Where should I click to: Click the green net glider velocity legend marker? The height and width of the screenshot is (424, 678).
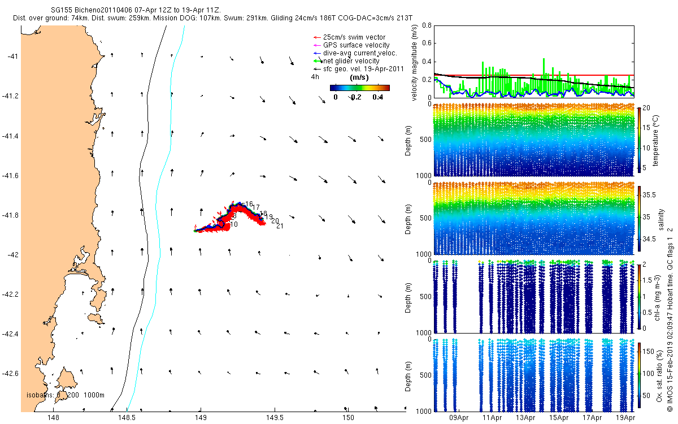click(316, 60)
